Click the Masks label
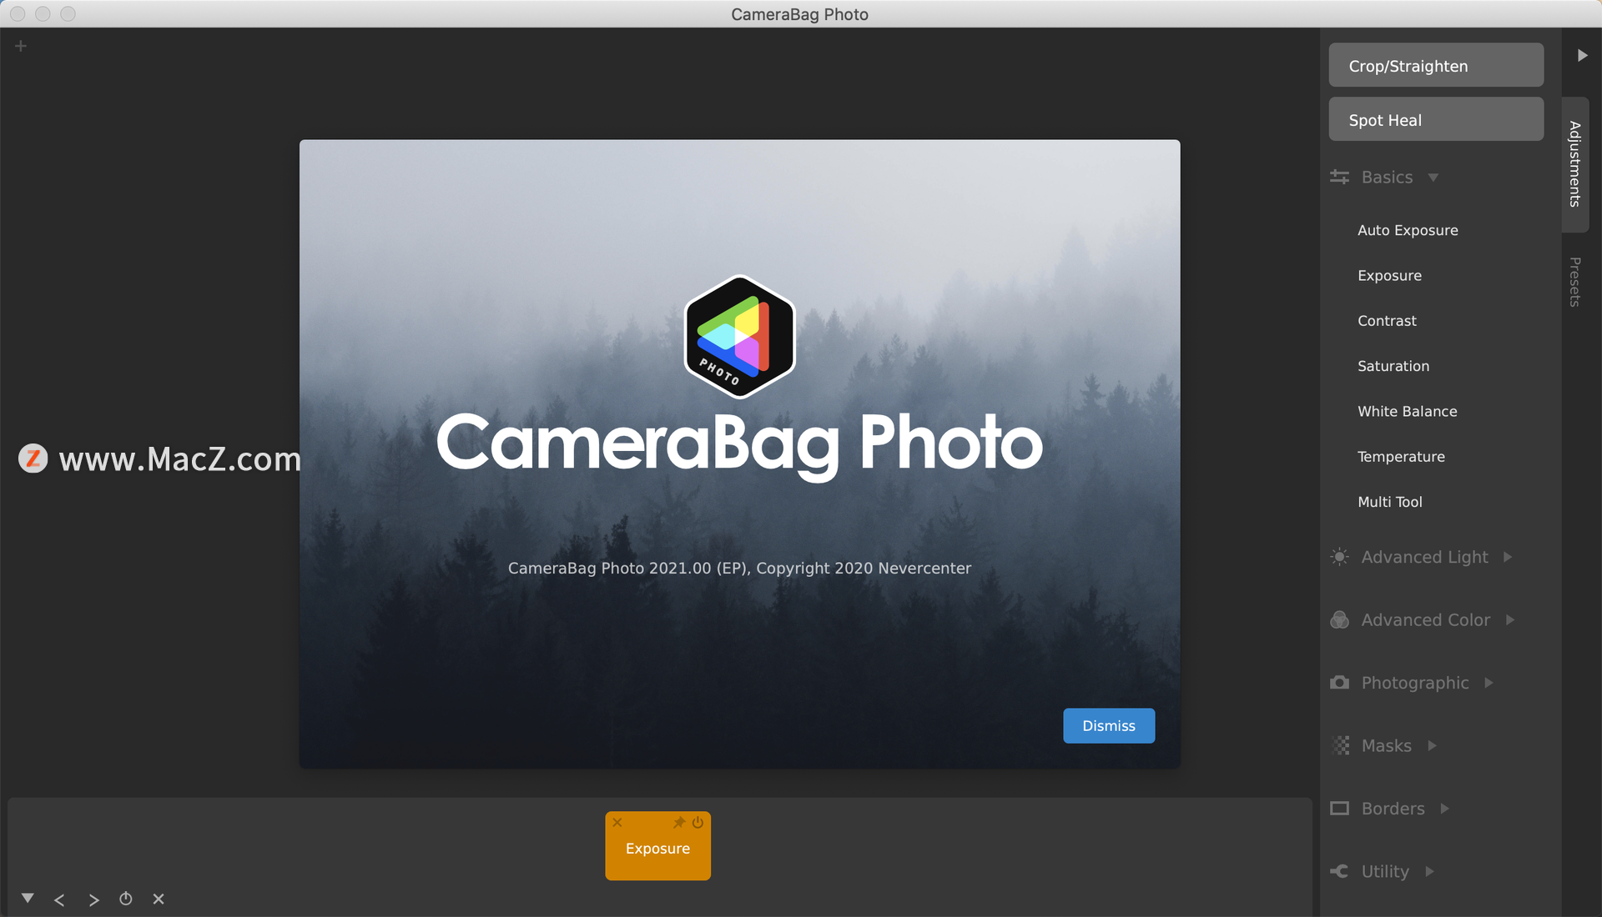 [1386, 745]
